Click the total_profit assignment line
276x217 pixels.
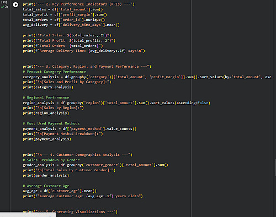click(x=65, y=15)
